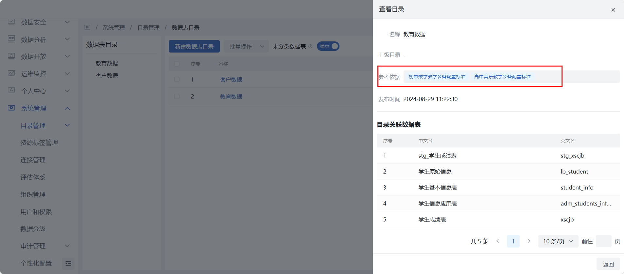Screen dimensions: 624x274
Task: Open the 批量操作 dropdown
Action: tap(246, 46)
